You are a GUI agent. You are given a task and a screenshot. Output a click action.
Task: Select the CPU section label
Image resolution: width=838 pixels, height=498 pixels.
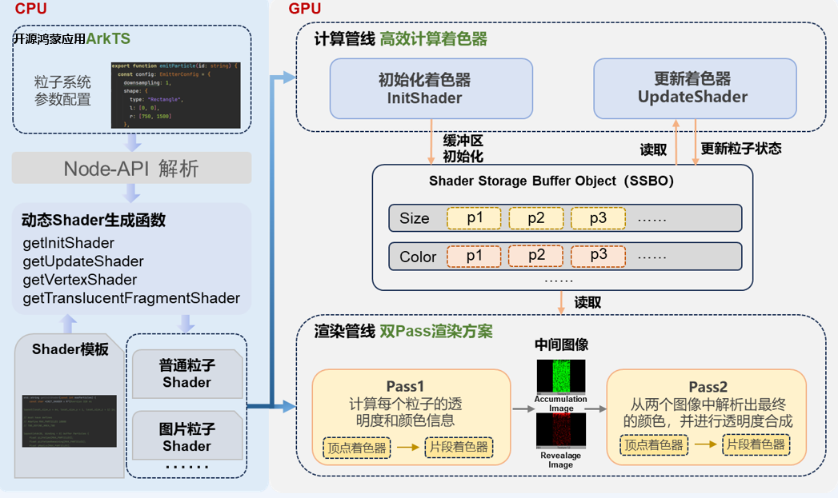tap(31, 9)
